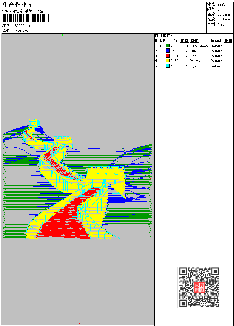Click the St. column header
This screenshot has height=326, width=234.
(x=176, y=41)
